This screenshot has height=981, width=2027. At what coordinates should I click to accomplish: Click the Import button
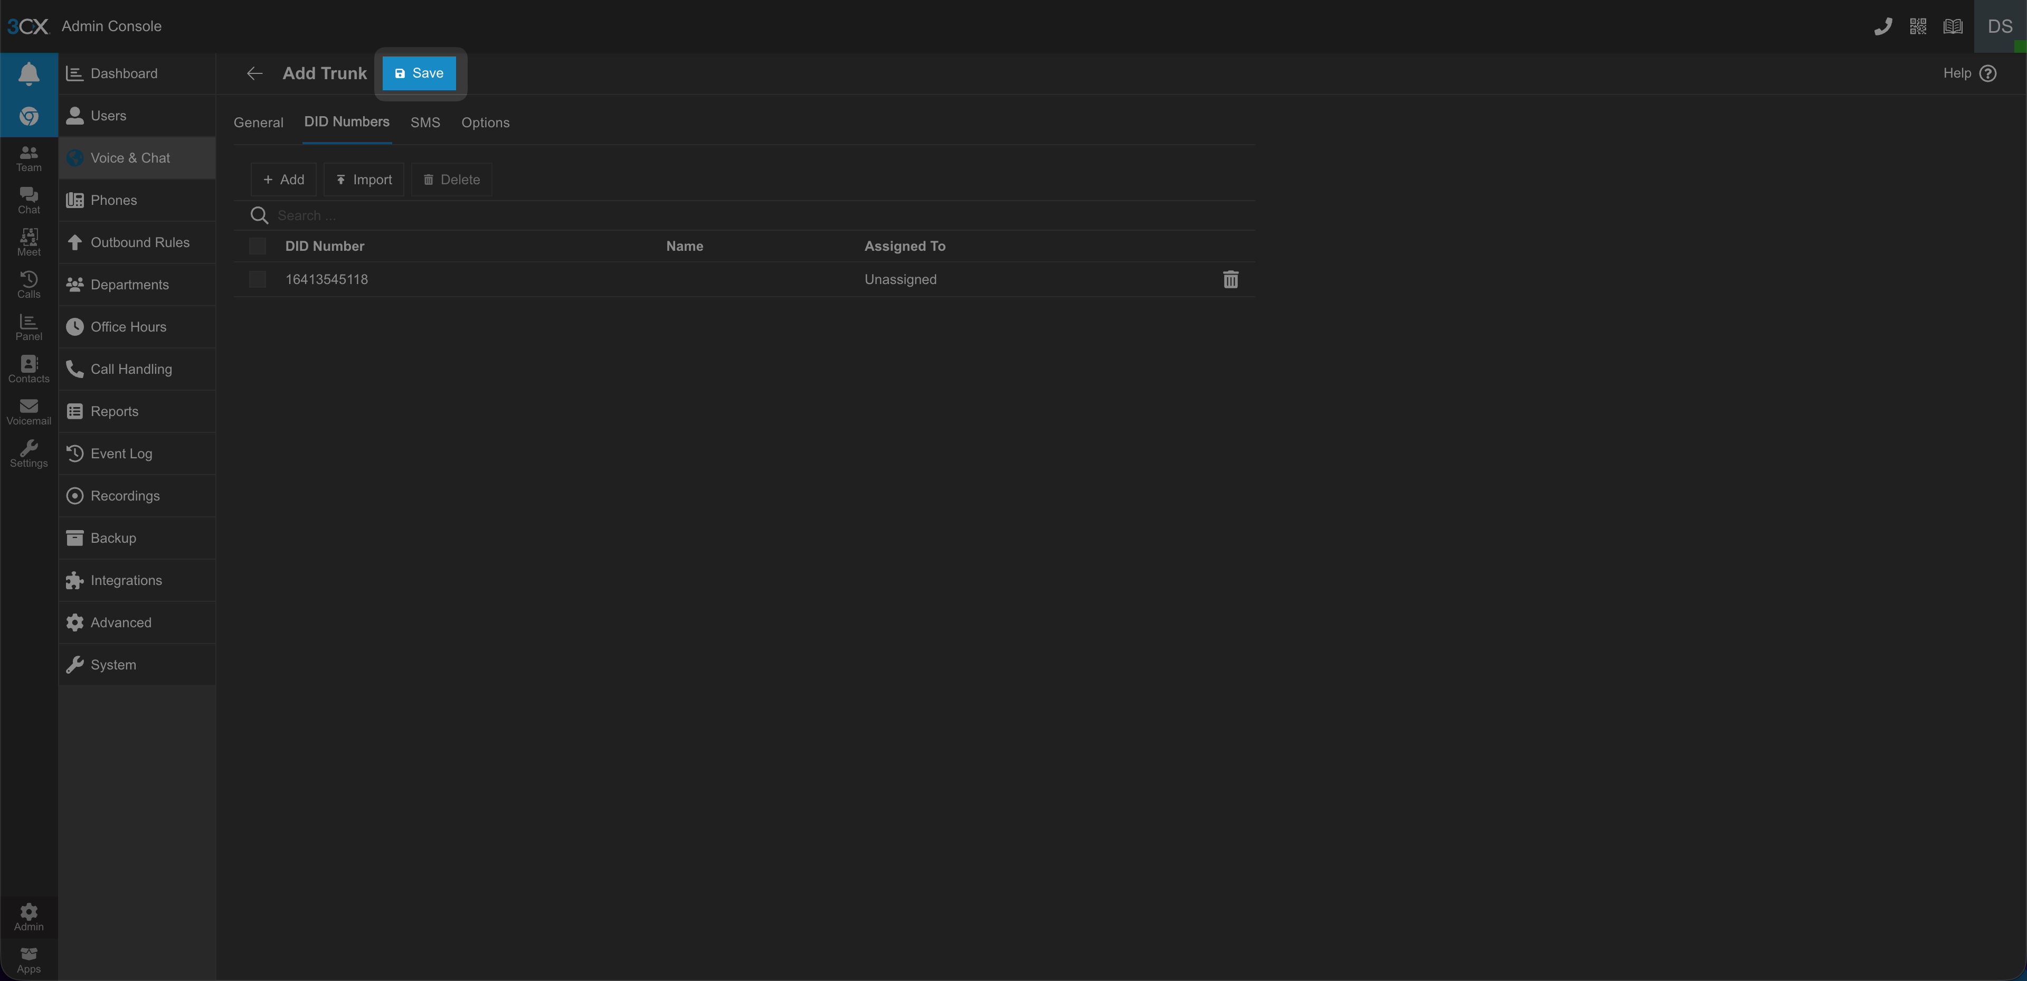(x=364, y=180)
